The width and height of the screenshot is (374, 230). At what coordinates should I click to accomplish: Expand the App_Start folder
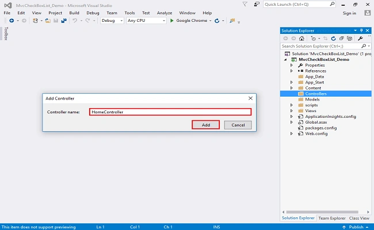pyautogui.click(x=292, y=82)
